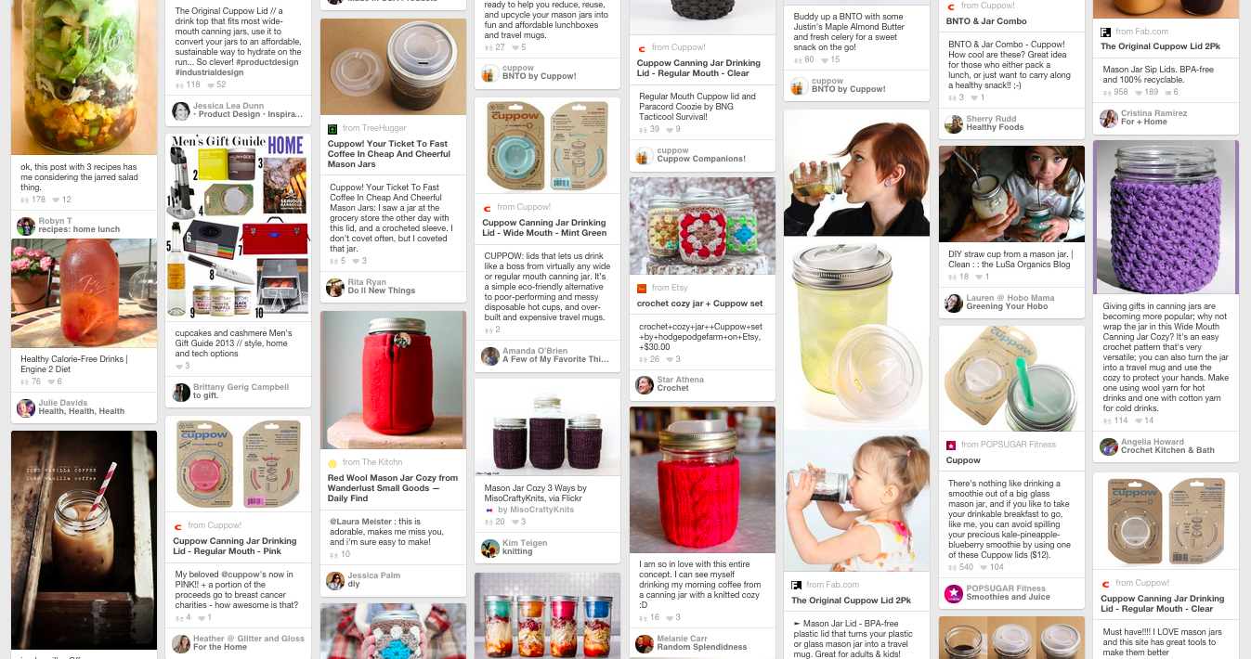Open the Men's Gift Guide pin image
This screenshot has height=659, width=1251.
(x=238, y=227)
